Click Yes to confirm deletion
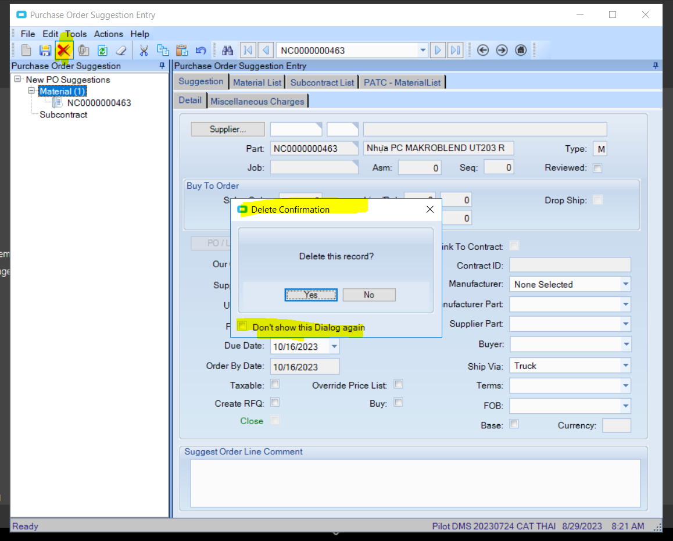 [x=311, y=295]
